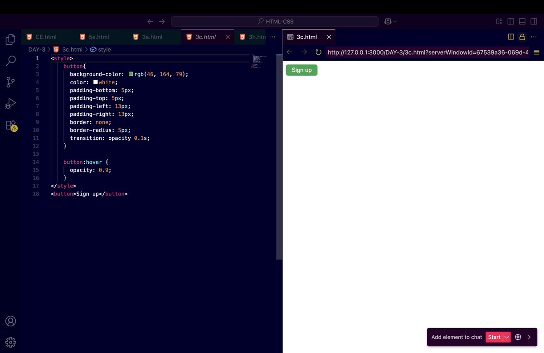Collapse the Add element to chat bar
544x353 pixels.
(529, 337)
